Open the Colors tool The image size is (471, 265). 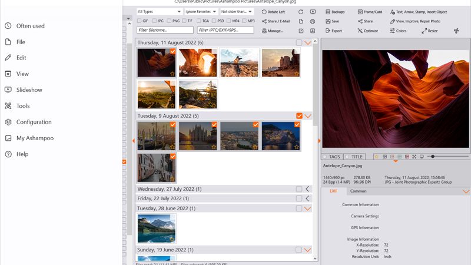click(x=398, y=31)
